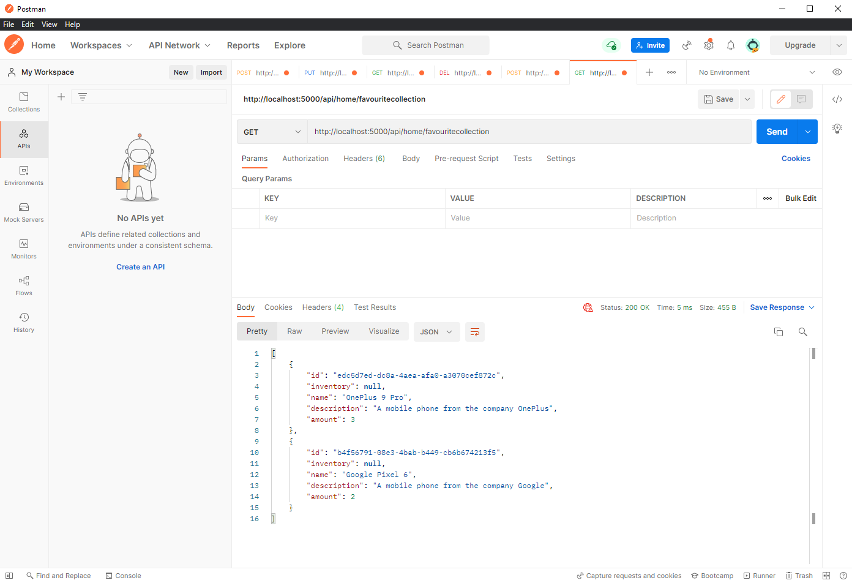Open the notifications bell
The height and width of the screenshot is (583, 852).
coord(731,45)
